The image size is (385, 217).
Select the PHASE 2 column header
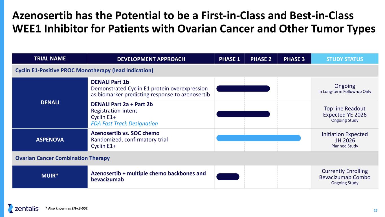(x=261, y=59)
